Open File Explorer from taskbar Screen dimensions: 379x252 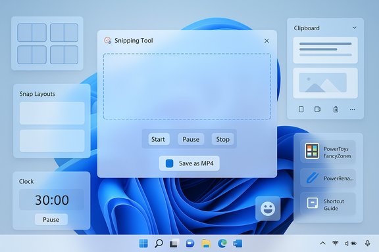[x=206, y=243]
